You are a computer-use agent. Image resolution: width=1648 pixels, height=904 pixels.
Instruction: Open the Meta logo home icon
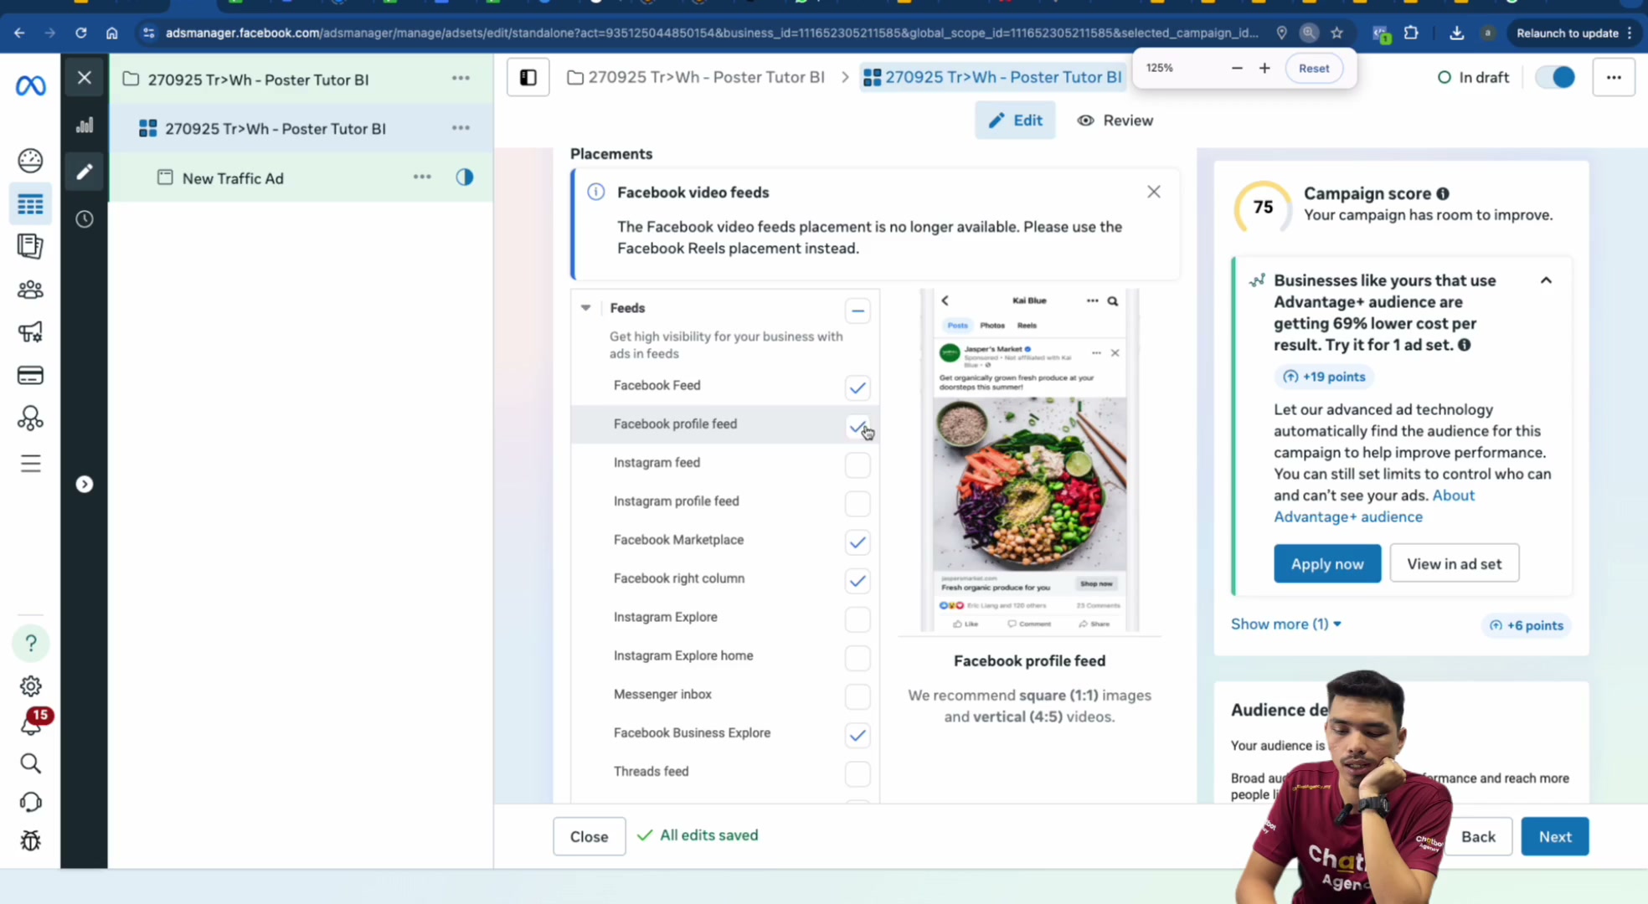pyautogui.click(x=31, y=85)
